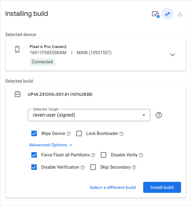Enable the Lock Bootloader checkbox
The width and height of the screenshot is (191, 206).
pos(79,133)
